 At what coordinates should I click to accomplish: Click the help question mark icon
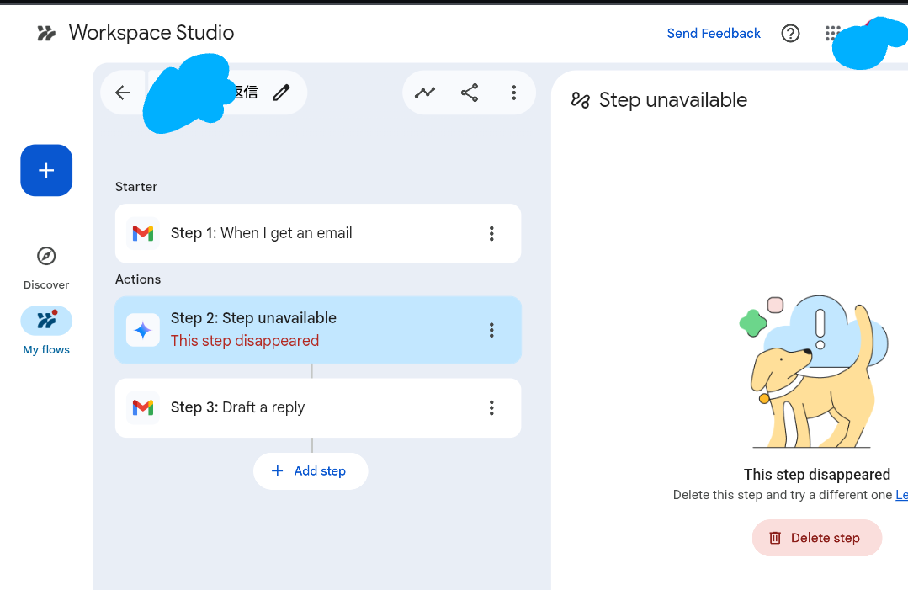pos(790,34)
